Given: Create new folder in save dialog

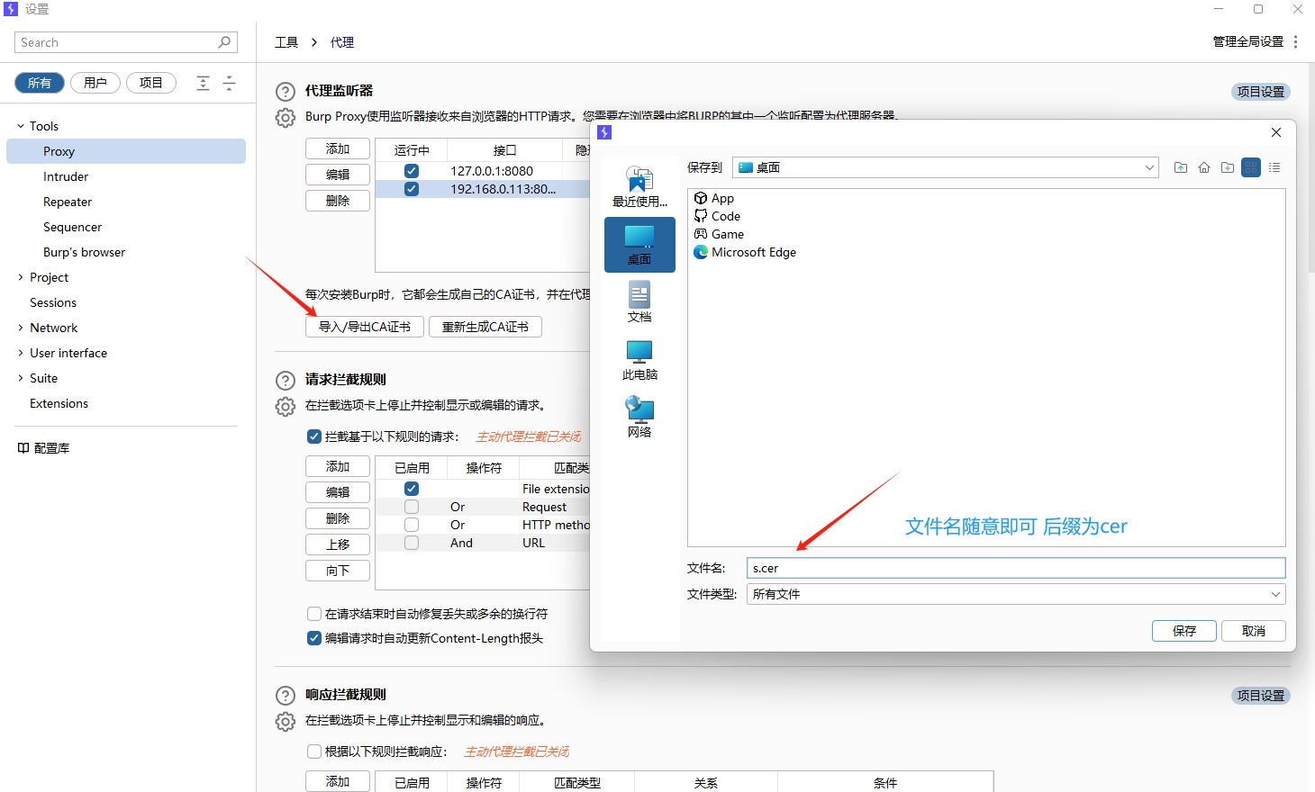Looking at the screenshot, I should click(x=1228, y=167).
